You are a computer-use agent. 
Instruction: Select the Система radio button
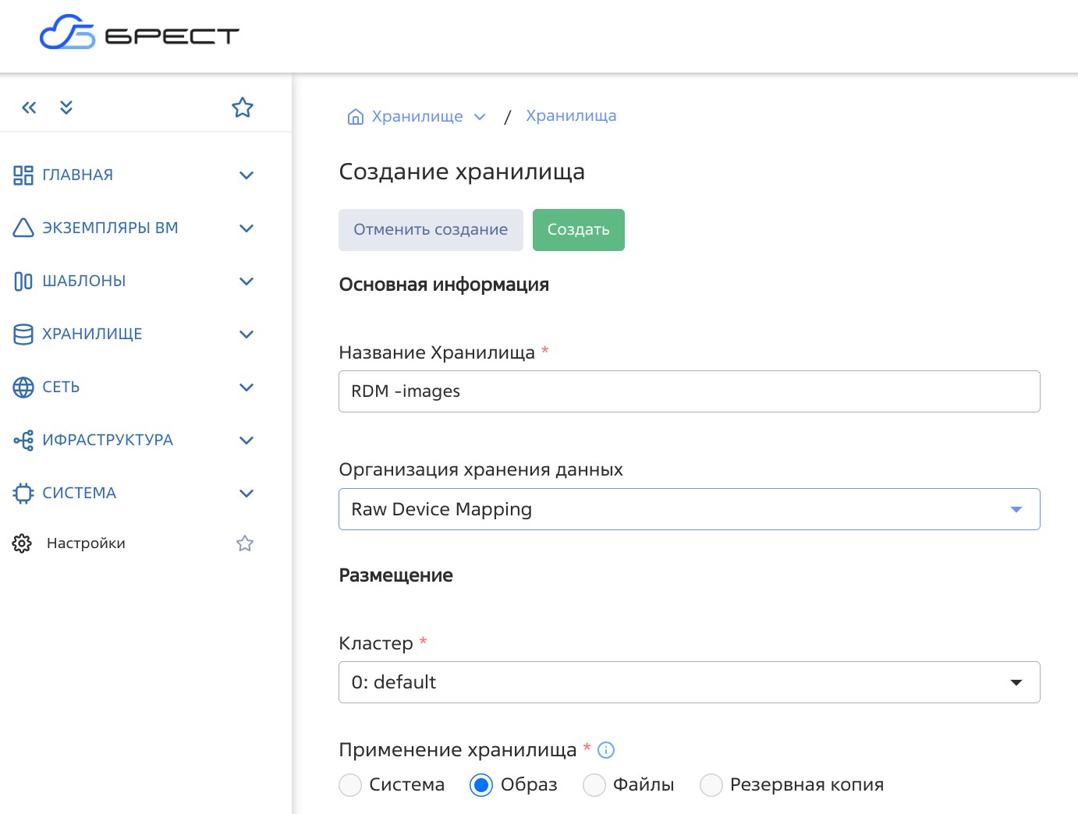click(350, 785)
